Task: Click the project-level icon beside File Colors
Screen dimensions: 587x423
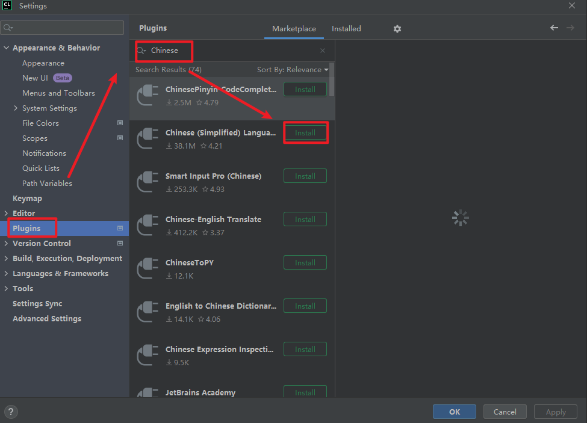Action: [120, 123]
